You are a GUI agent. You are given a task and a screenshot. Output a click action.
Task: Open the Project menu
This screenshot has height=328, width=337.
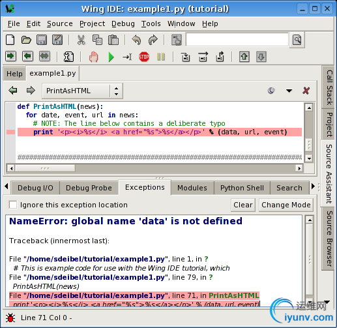click(x=92, y=23)
